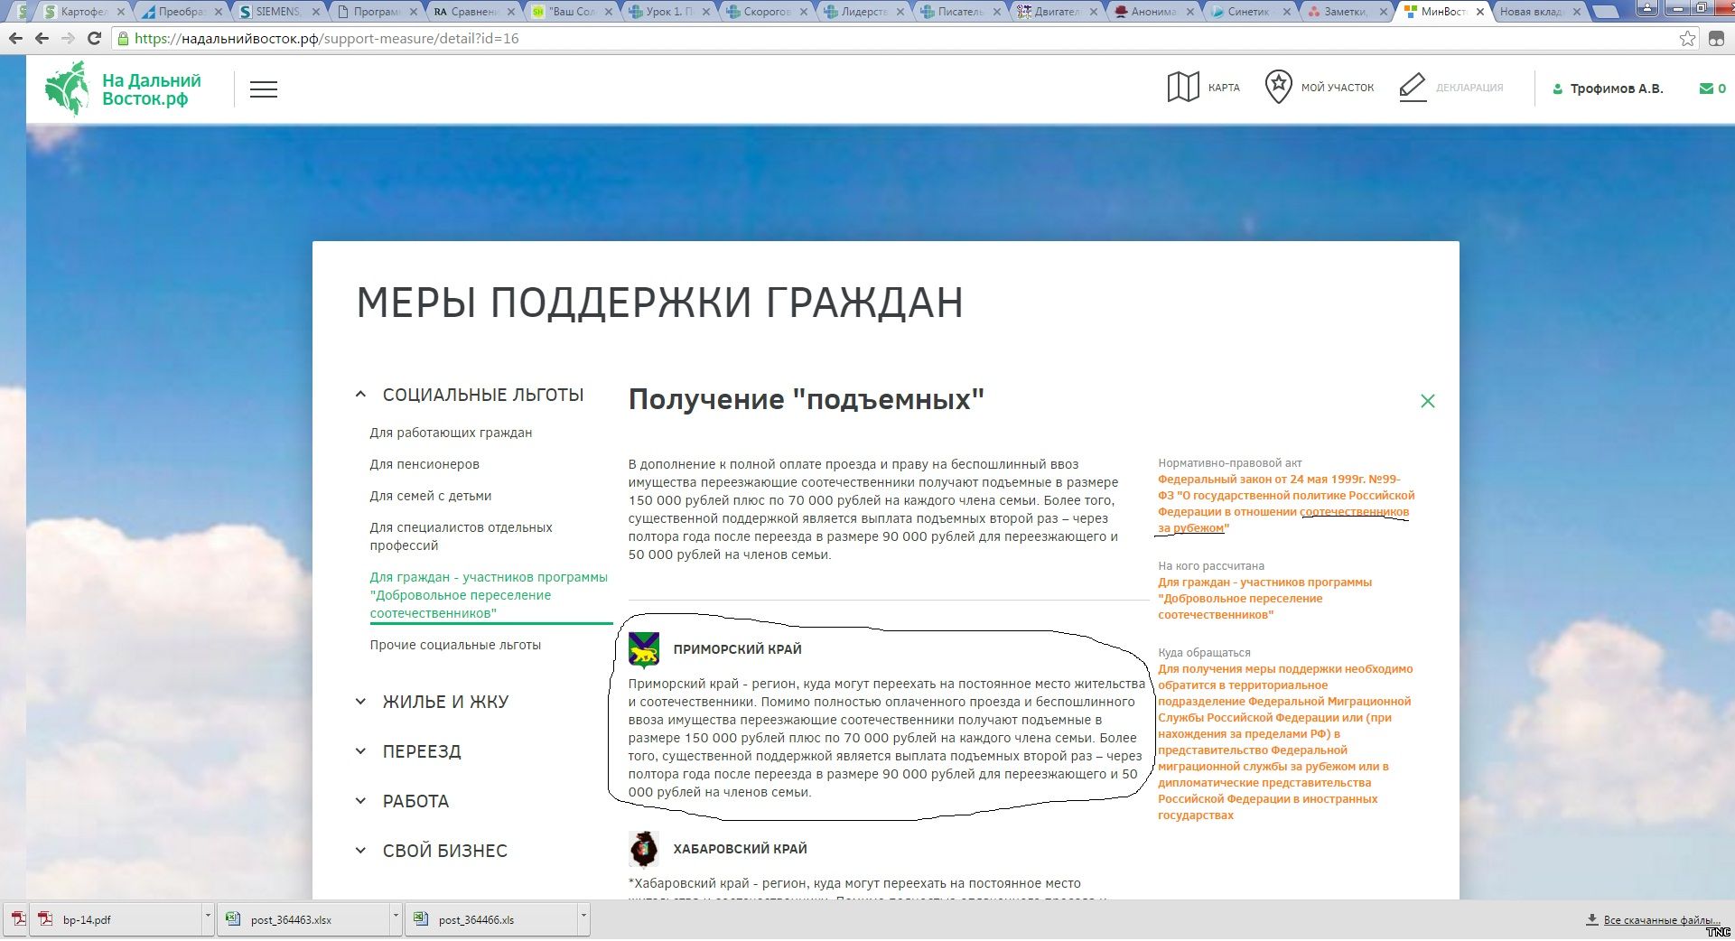Screen dimensions: 1735x941
Task: Open dropdown arrow next to bp-14.pdf
Action: point(208,918)
